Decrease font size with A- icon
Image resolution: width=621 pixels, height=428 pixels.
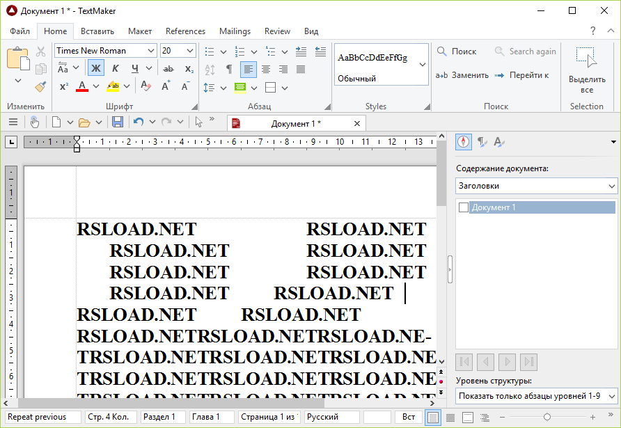point(185,86)
